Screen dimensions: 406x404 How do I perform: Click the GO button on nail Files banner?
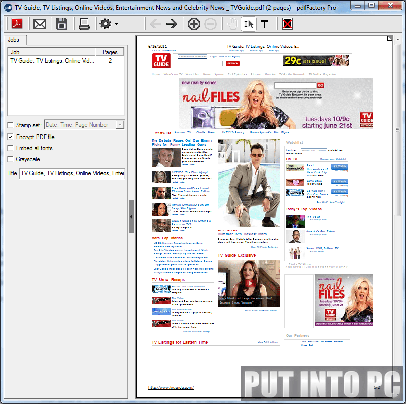click(x=321, y=85)
